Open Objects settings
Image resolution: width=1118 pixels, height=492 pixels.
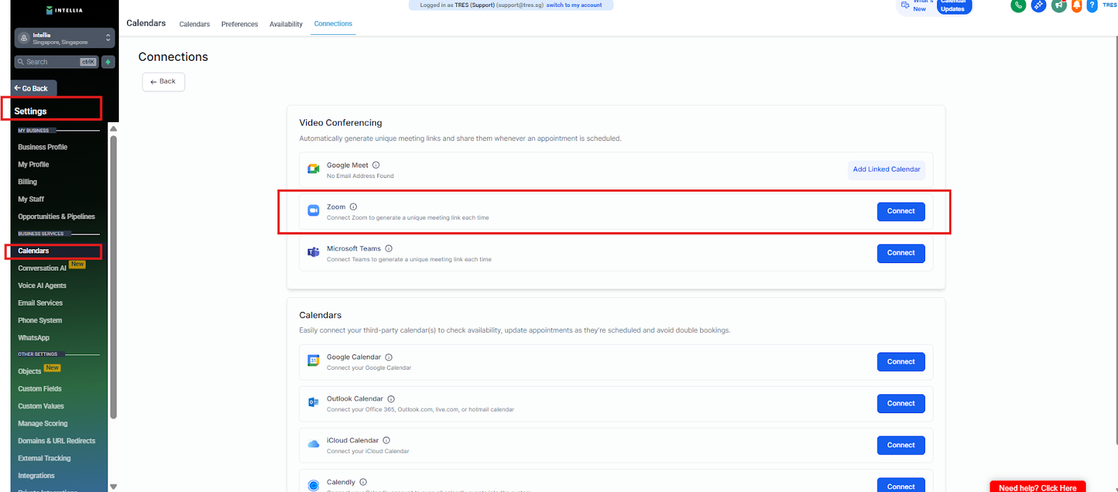click(x=29, y=372)
